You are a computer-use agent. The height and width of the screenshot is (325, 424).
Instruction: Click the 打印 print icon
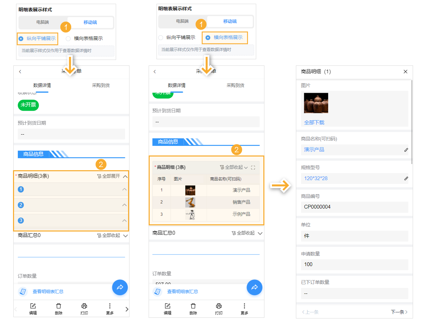point(84,306)
